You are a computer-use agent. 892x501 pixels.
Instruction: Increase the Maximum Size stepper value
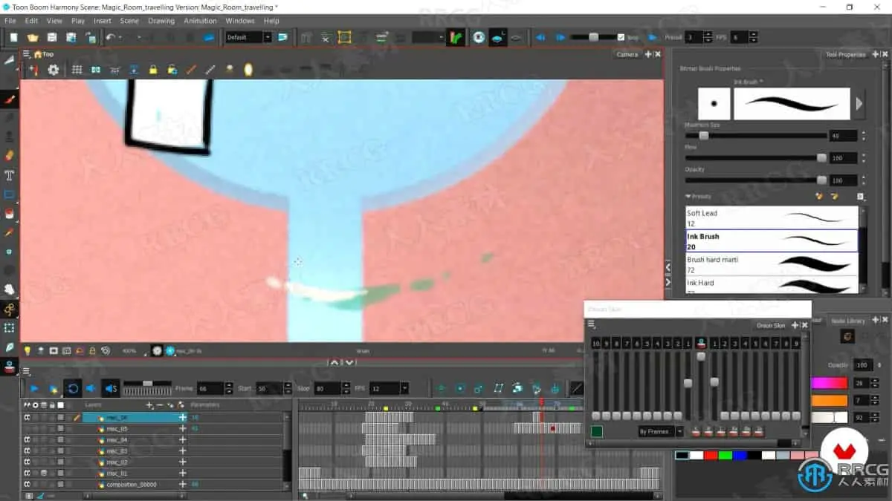click(x=863, y=133)
